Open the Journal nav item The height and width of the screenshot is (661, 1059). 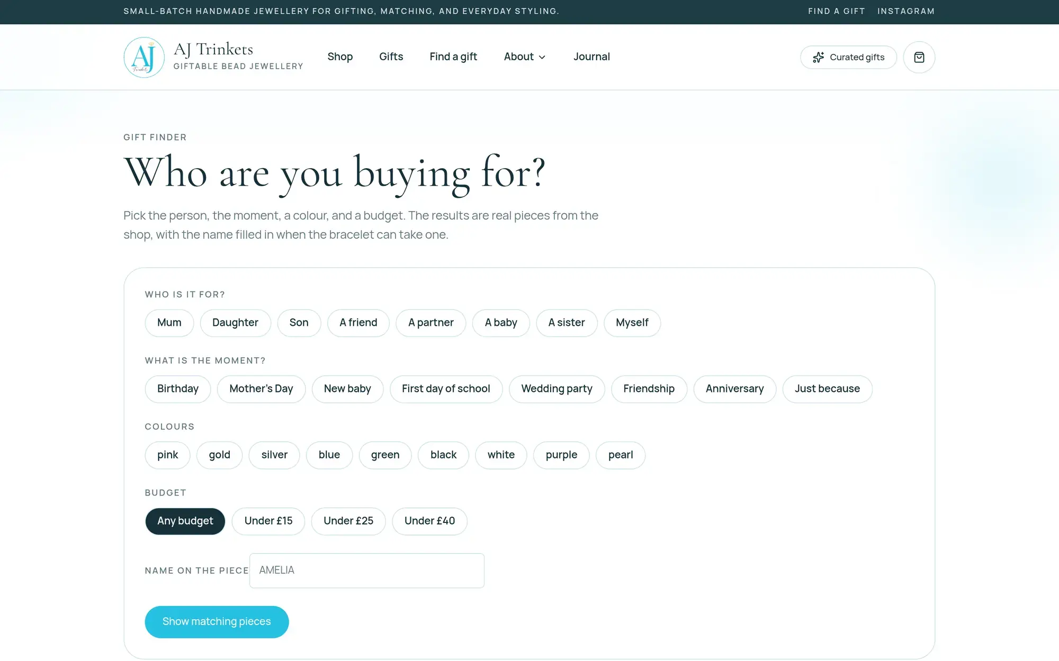pos(591,57)
